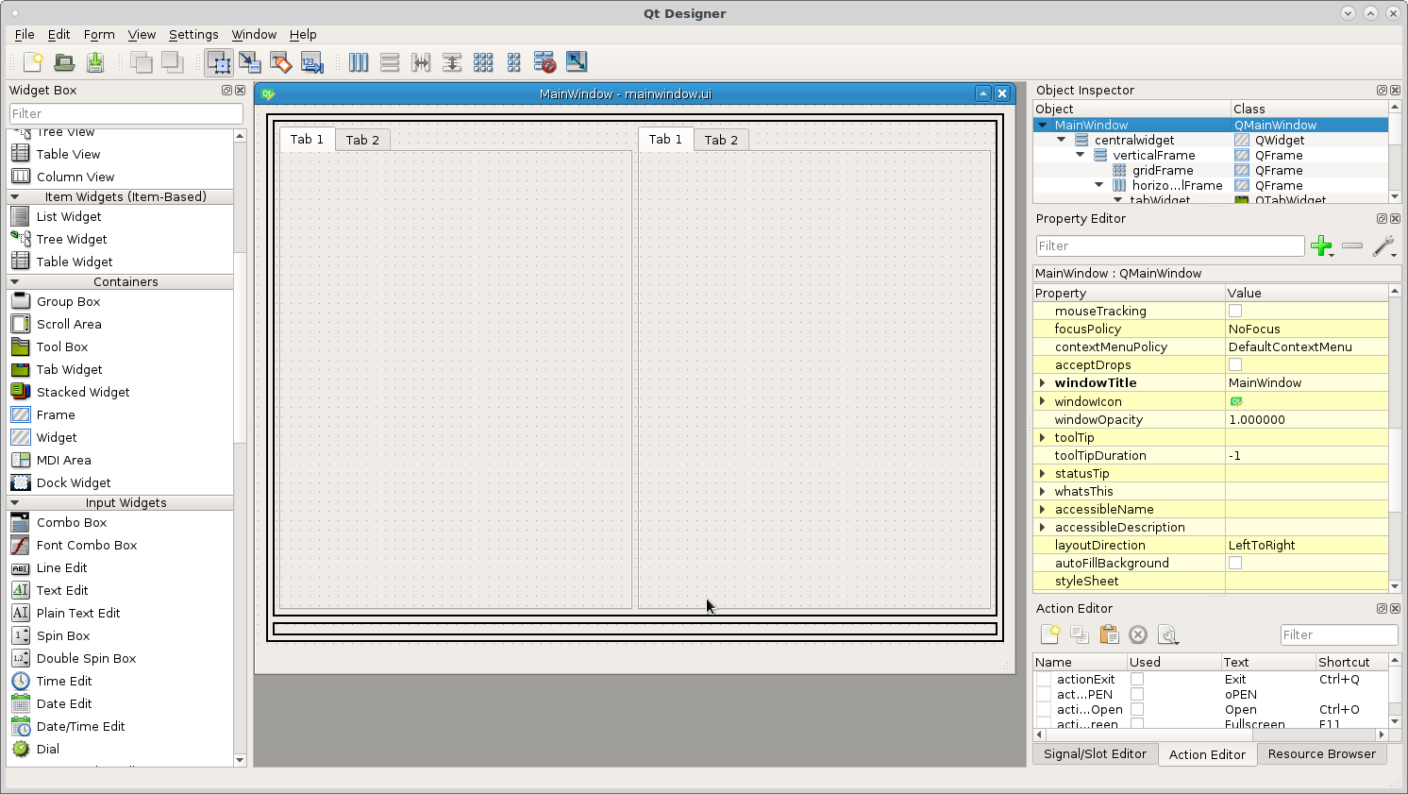Select the Plain Text Edit widget entry
This screenshot has height=794, width=1408.
coord(78,613)
